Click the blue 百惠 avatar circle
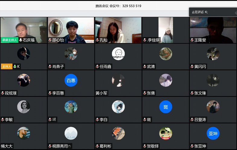The image size is (237, 150). [x=71, y=80]
